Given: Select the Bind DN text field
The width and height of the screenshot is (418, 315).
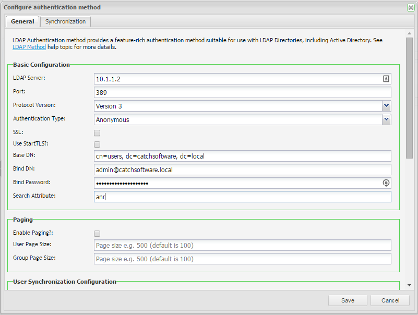Looking at the screenshot, I should 243,169.
